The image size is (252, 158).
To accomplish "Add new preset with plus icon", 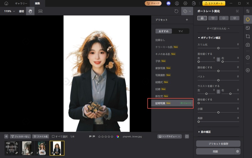I will coord(187,20).
